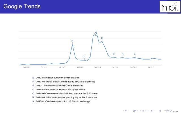Click the Beamer frame navigation icon
The width and height of the screenshot is (181, 113).
pos(134,111)
